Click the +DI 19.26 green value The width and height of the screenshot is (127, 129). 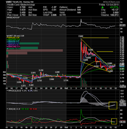tap(25, 109)
